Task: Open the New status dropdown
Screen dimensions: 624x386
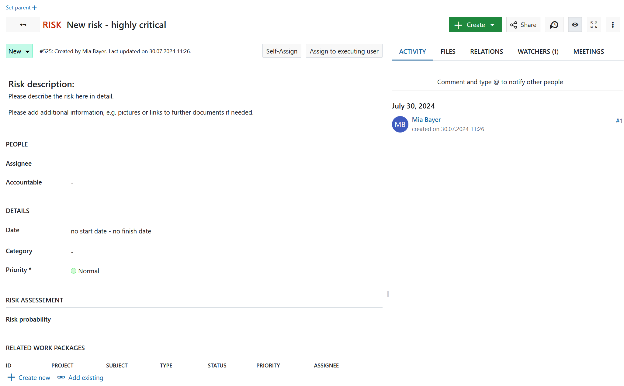Action: tap(19, 51)
